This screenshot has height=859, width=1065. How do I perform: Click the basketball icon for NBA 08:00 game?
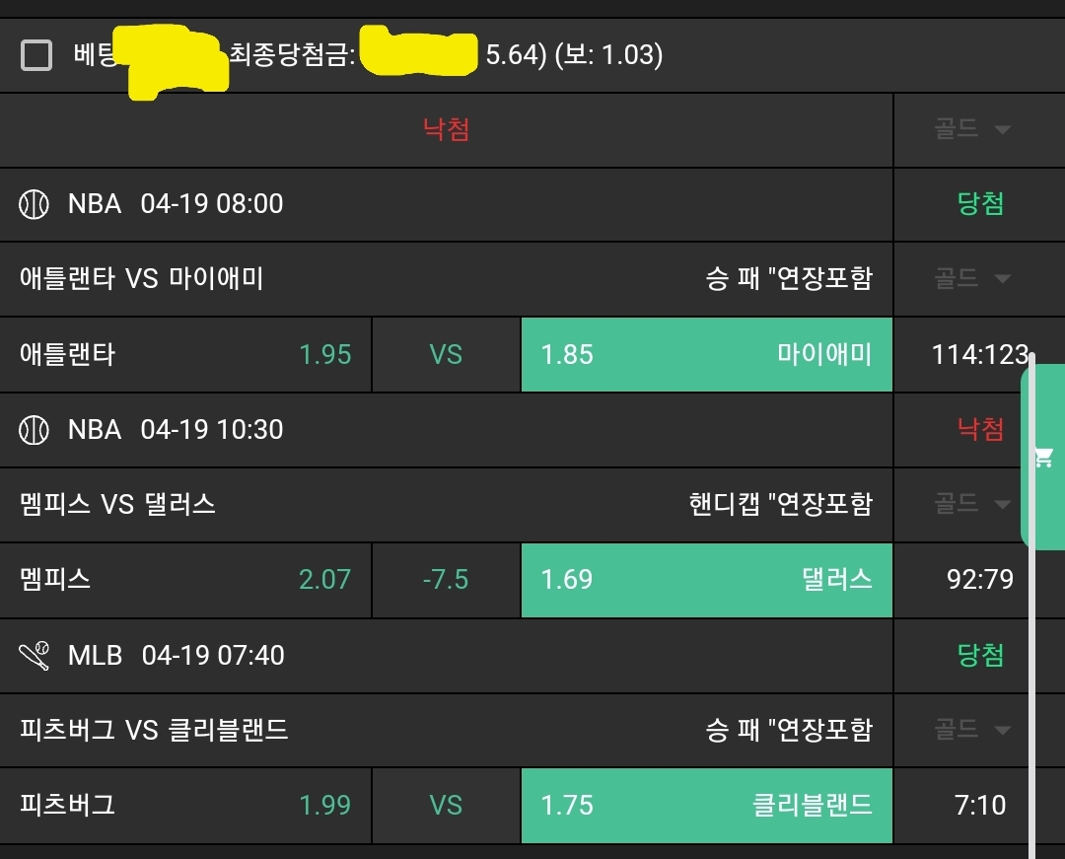(x=34, y=204)
